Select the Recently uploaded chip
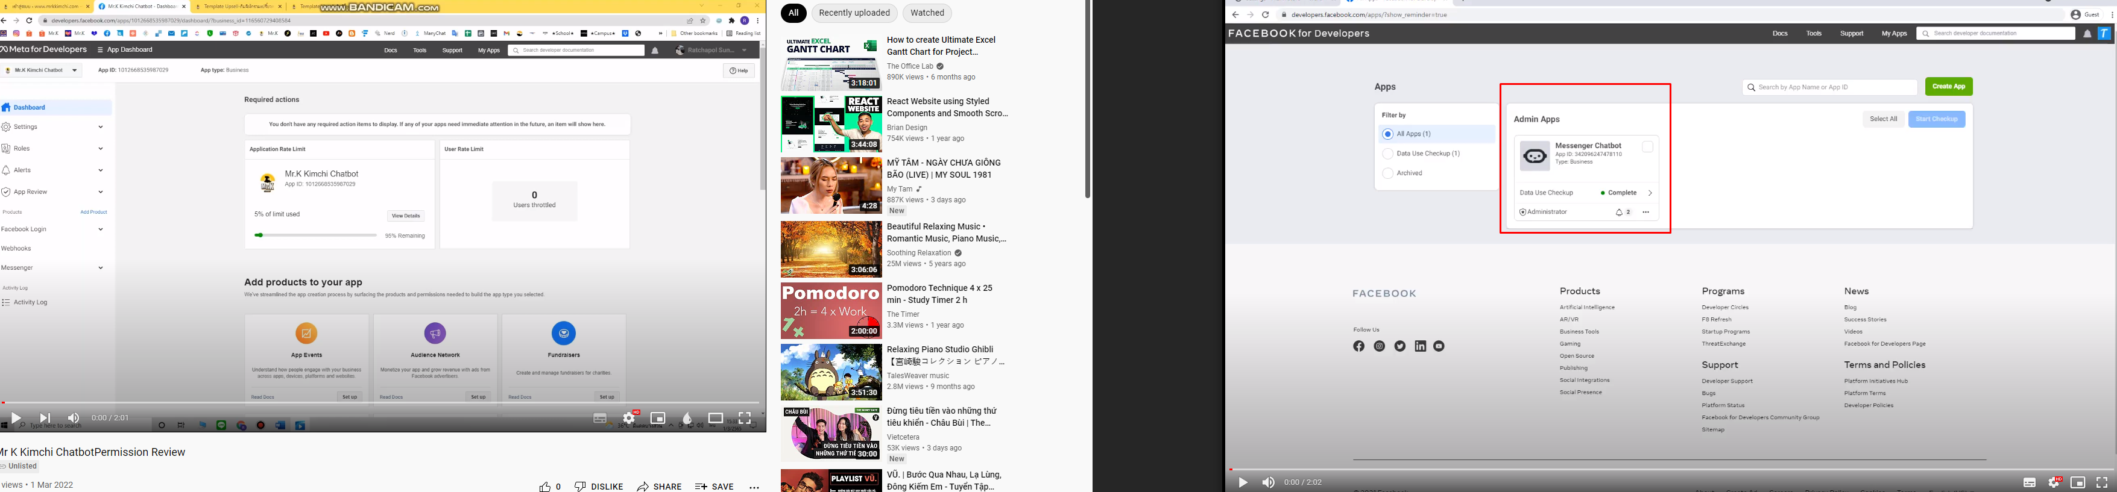The image size is (2117, 492). coord(854,13)
